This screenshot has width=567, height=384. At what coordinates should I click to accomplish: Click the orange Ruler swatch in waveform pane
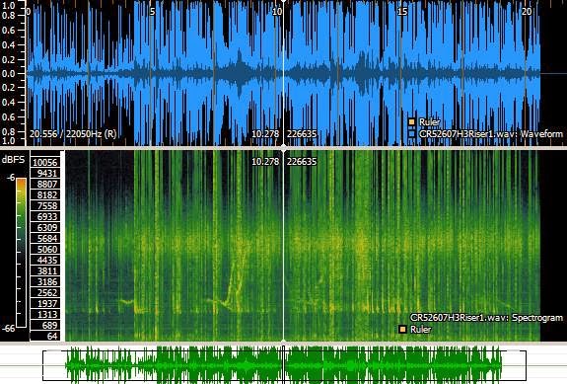coord(411,122)
